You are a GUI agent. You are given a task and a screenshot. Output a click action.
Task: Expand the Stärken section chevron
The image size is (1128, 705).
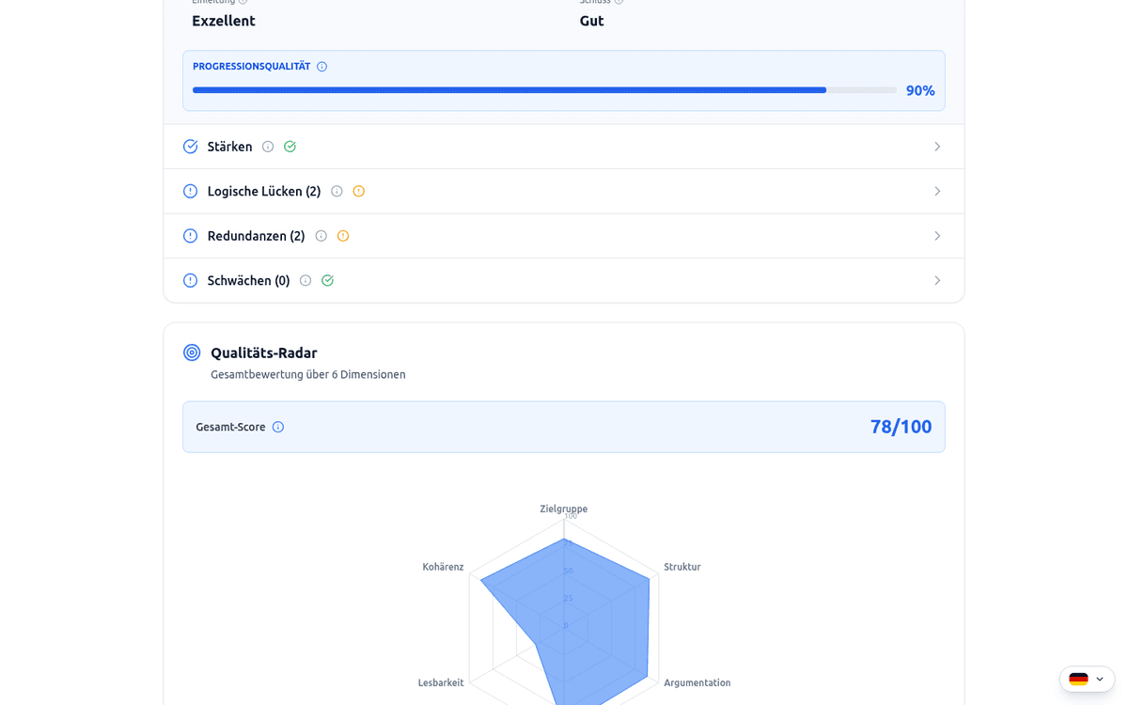click(x=936, y=147)
